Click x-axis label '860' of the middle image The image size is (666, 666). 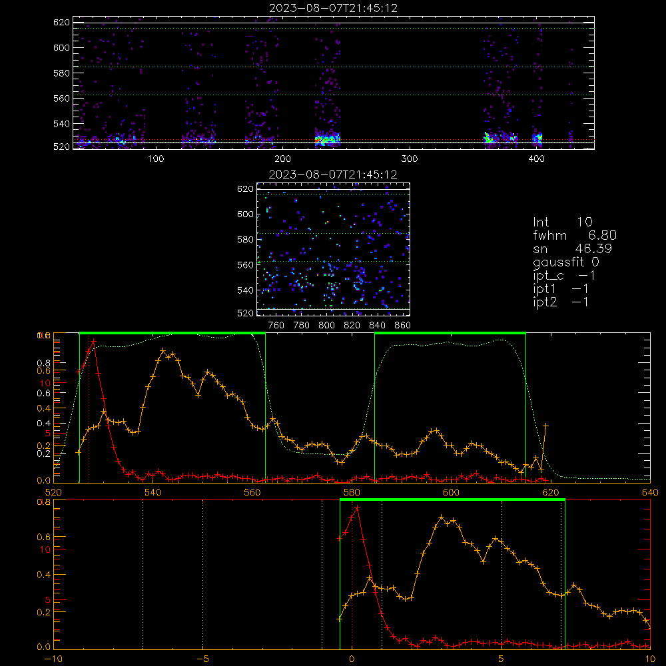(403, 325)
